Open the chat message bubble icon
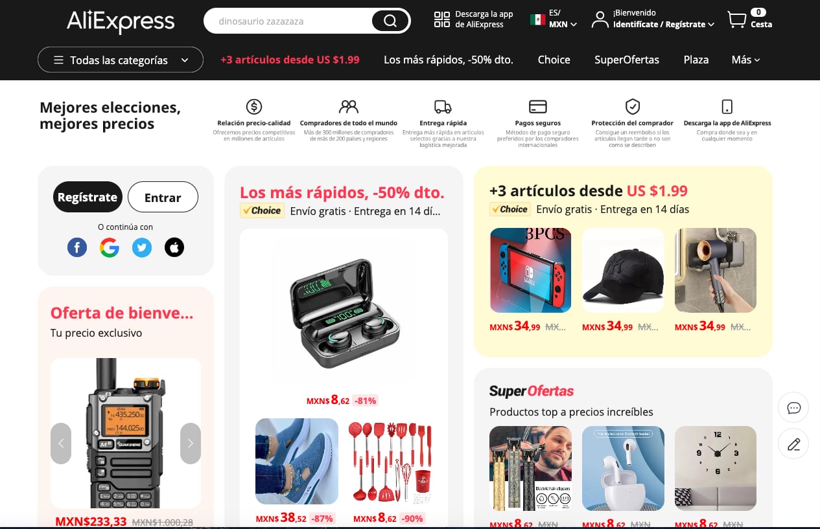This screenshot has width=820, height=529. [793, 408]
